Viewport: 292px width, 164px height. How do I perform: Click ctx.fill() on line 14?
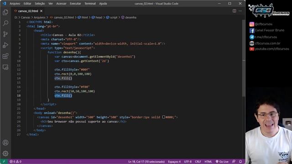point(63,78)
